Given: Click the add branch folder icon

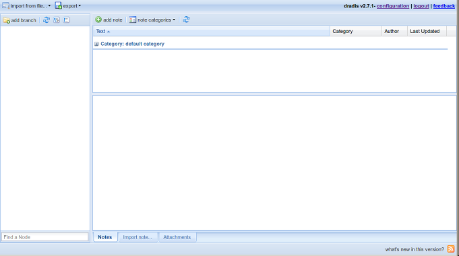Looking at the screenshot, I should (x=7, y=20).
